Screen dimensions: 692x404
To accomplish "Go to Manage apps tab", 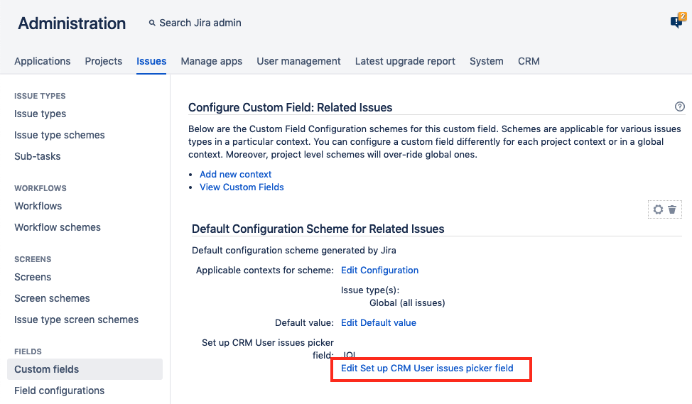I will coord(212,61).
